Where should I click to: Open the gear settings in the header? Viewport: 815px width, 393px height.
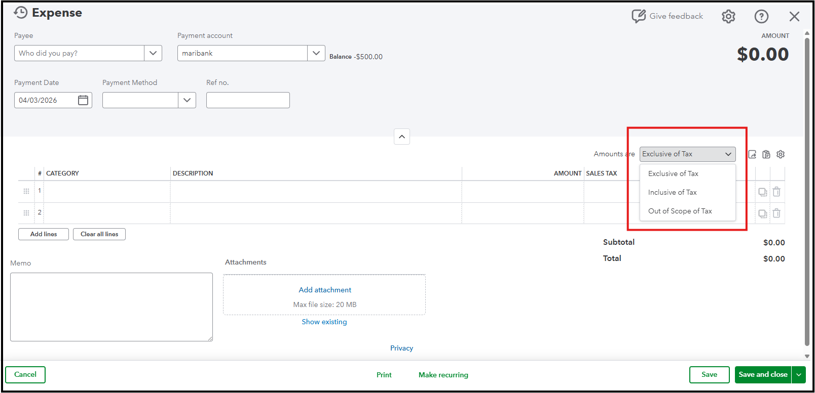pos(728,17)
